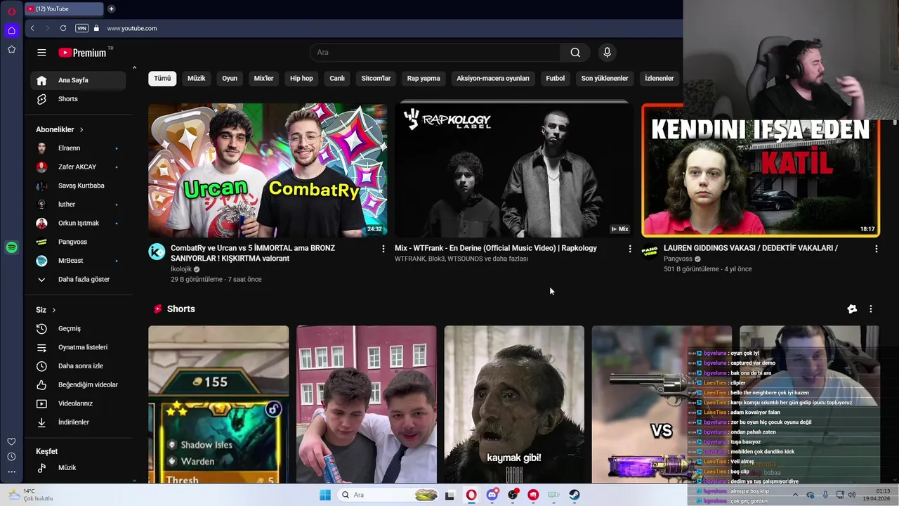Open Daha sonra izle list
This screenshot has height=506, width=899.
point(78,366)
